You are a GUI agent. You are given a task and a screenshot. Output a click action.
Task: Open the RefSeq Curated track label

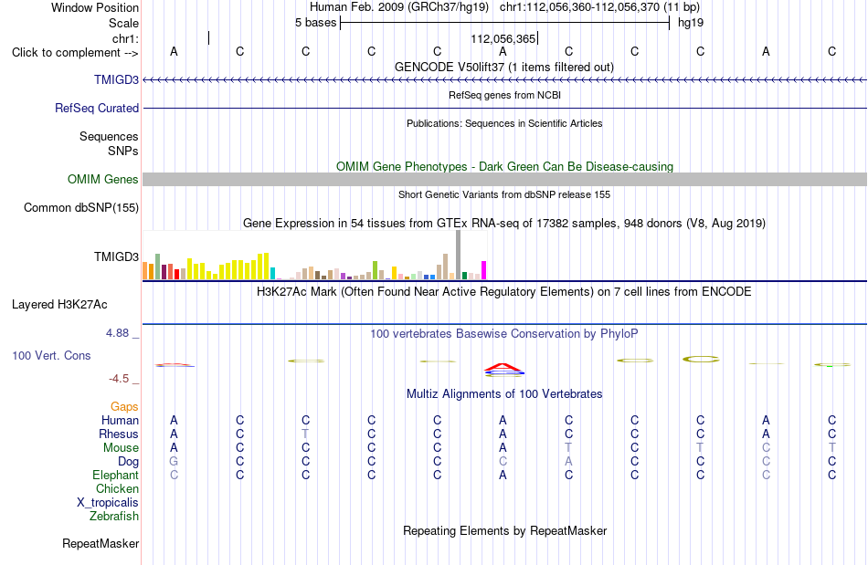tap(96, 108)
